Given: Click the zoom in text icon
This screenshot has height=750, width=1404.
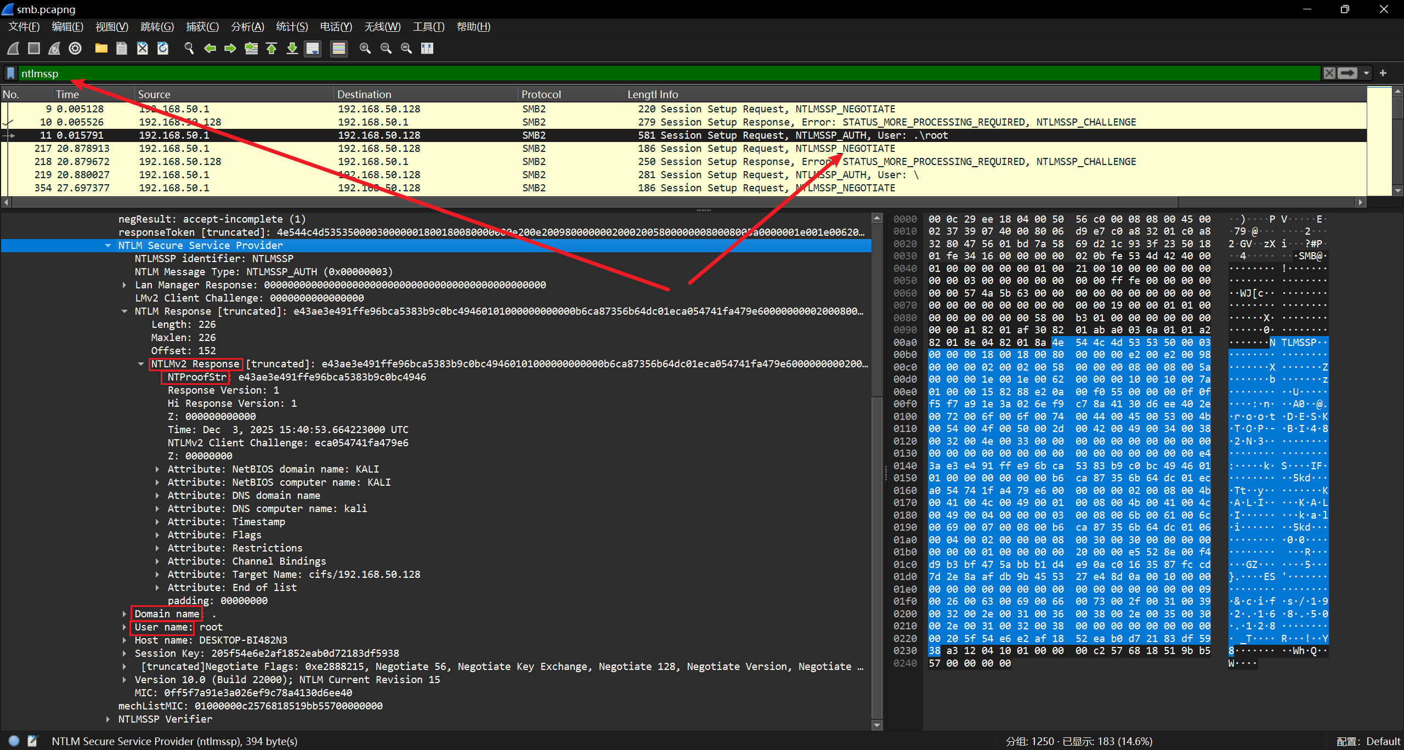Looking at the screenshot, I should click(365, 48).
